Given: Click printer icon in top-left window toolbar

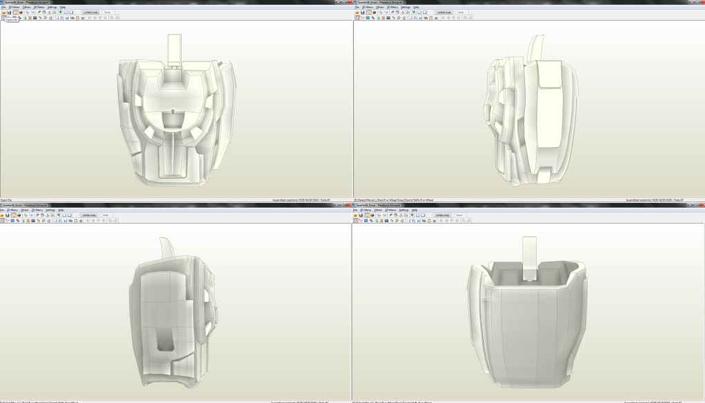Looking at the screenshot, I should pos(83,17).
